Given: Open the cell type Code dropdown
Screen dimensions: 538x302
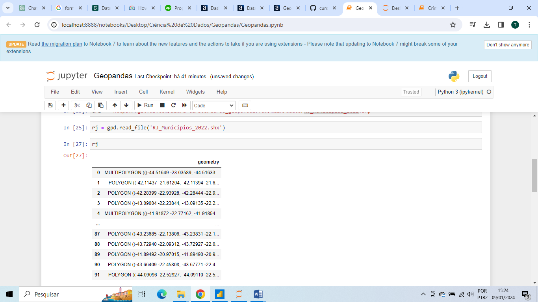Looking at the screenshot, I should tap(214, 105).
